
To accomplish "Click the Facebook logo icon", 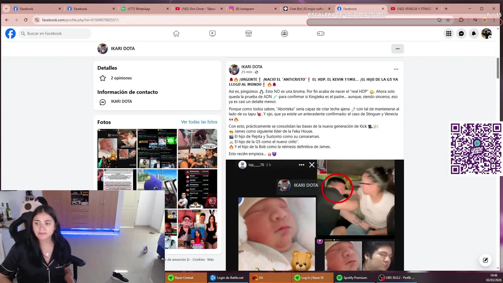I will [11, 33].
